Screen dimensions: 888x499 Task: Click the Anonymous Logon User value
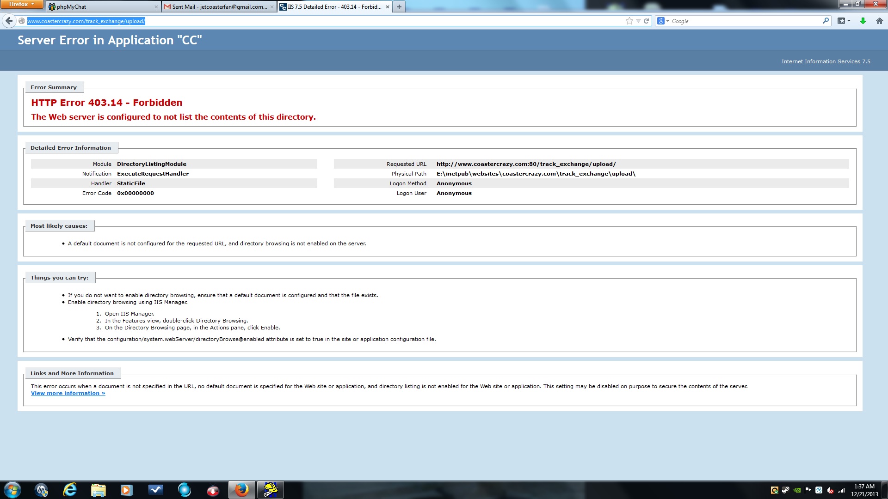click(454, 193)
